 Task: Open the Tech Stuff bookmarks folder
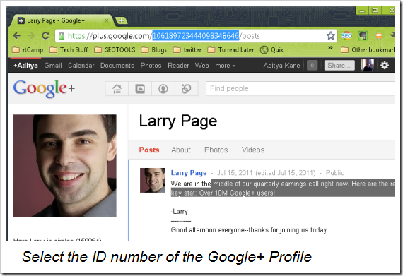[x=69, y=49]
